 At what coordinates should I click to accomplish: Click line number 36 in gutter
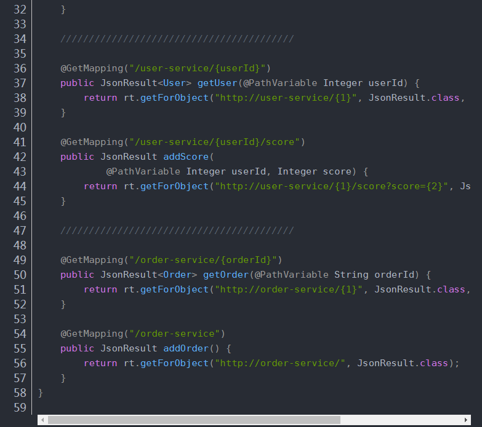coord(20,68)
